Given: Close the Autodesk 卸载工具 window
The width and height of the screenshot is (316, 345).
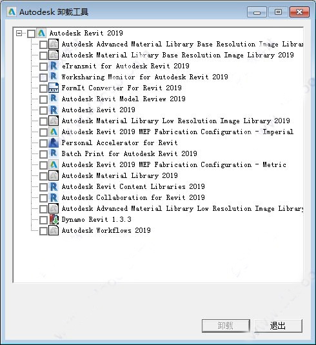Looking at the screenshot, I should point(299,12).
